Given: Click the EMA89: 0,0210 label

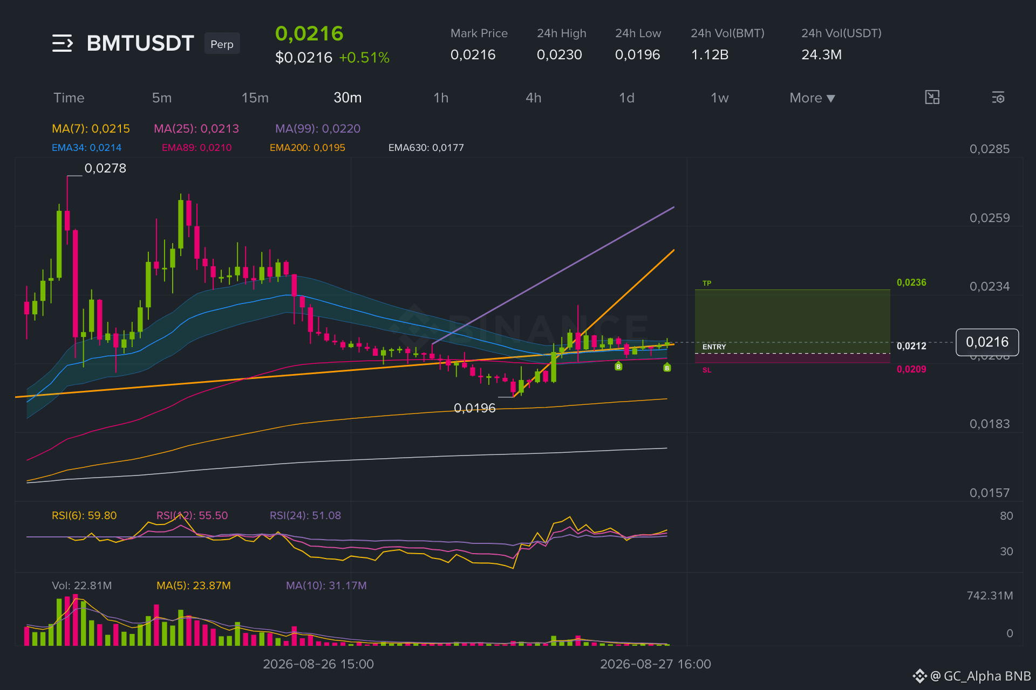Looking at the screenshot, I should pyautogui.click(x=197, y=148).
